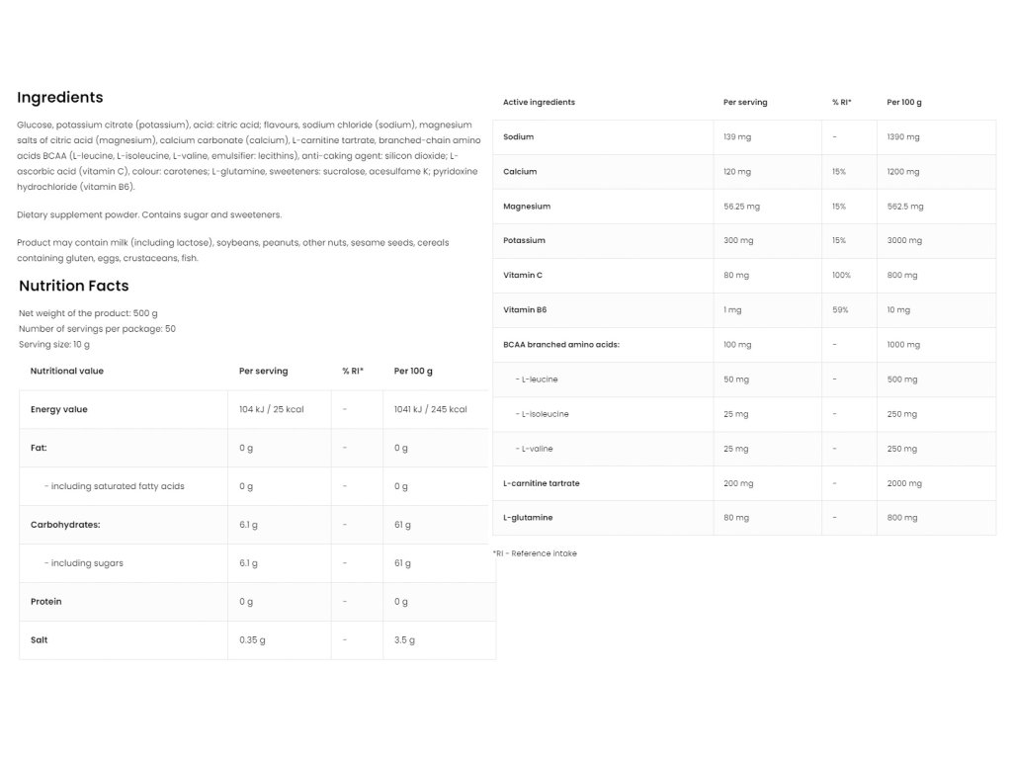Select the L-glutamine row label
This screenshot has width=1012, height=759.
pyautogui.click(x=528, y=518)
